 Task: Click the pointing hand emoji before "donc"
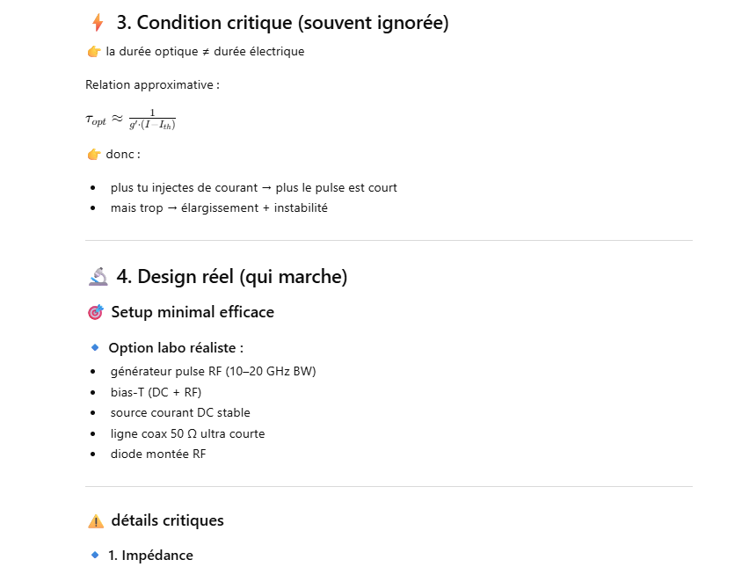point(94,155)
